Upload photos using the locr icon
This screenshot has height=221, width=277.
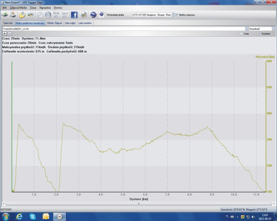point(65,15)
